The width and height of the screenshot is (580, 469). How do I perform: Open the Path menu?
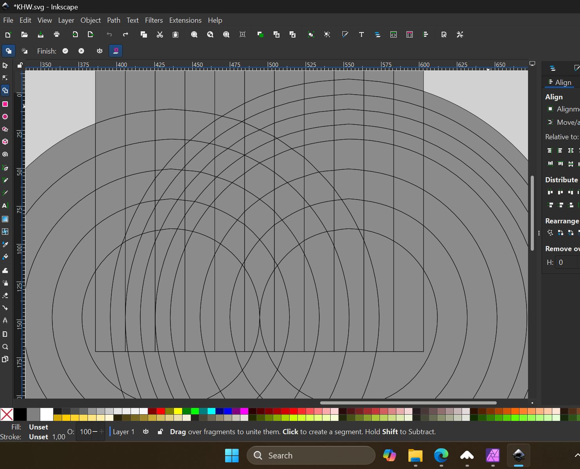point(114,20)
